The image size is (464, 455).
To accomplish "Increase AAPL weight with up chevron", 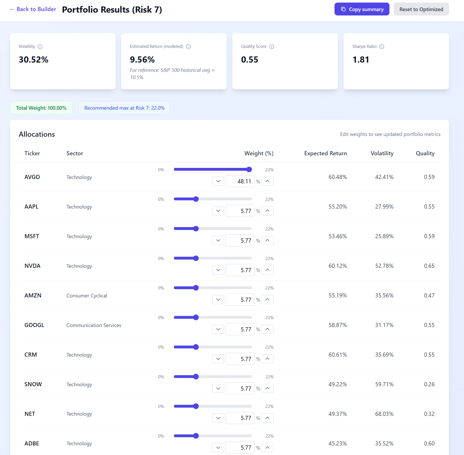I will (x=267, y=211).
